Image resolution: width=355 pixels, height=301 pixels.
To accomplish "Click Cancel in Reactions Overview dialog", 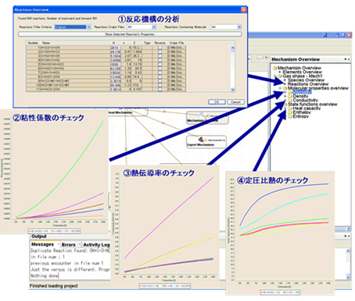I will pyautogui.click(x=235, y=102).
